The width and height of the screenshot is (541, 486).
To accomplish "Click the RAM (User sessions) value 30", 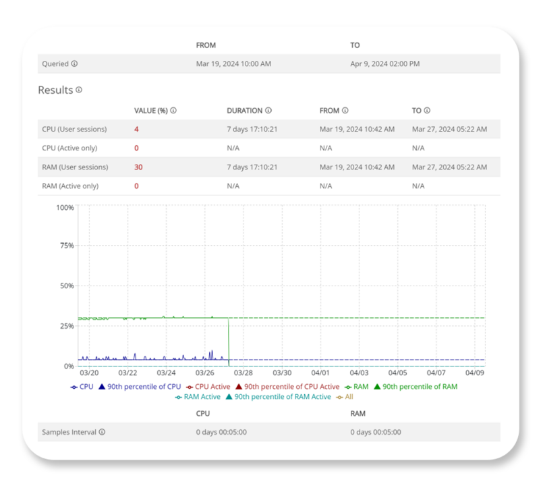I will click(138, 167).
